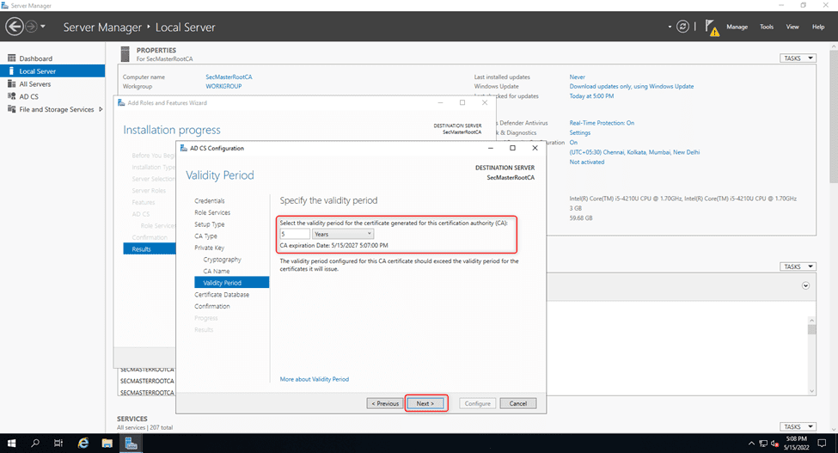838x453 pixels.
Task: Expand the collapsed events panel chevron
Action: [x=805, y=285]
